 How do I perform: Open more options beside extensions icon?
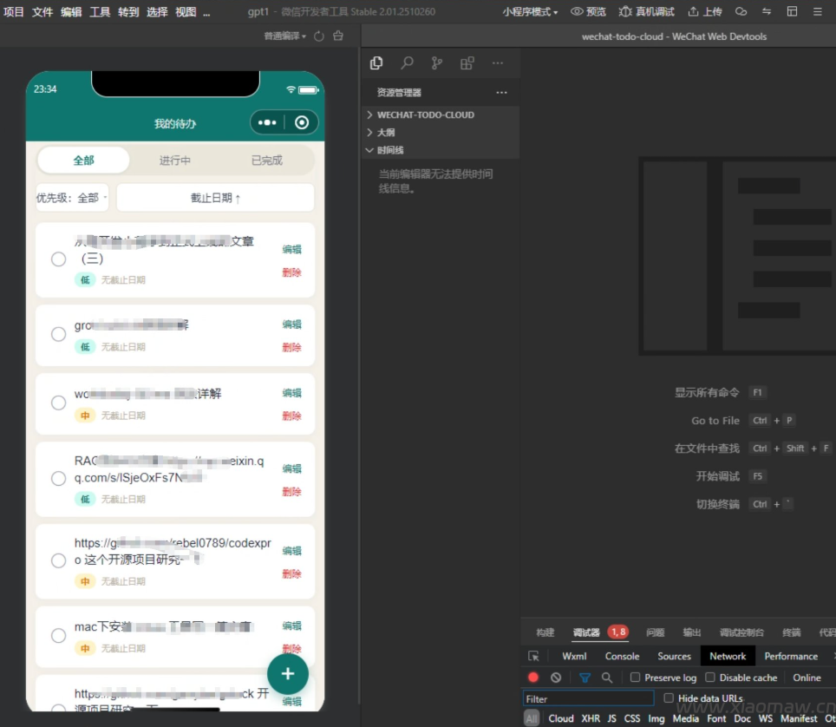point(498,63)
